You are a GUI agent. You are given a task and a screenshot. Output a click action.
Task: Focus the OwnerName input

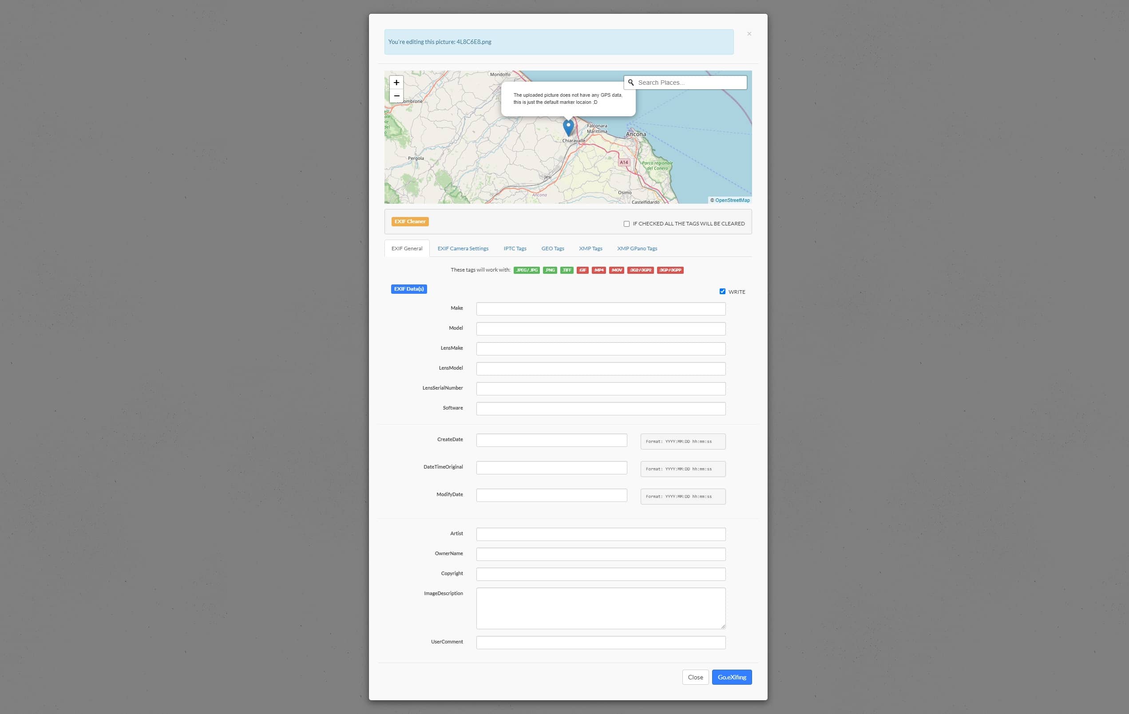pos(601,554)
